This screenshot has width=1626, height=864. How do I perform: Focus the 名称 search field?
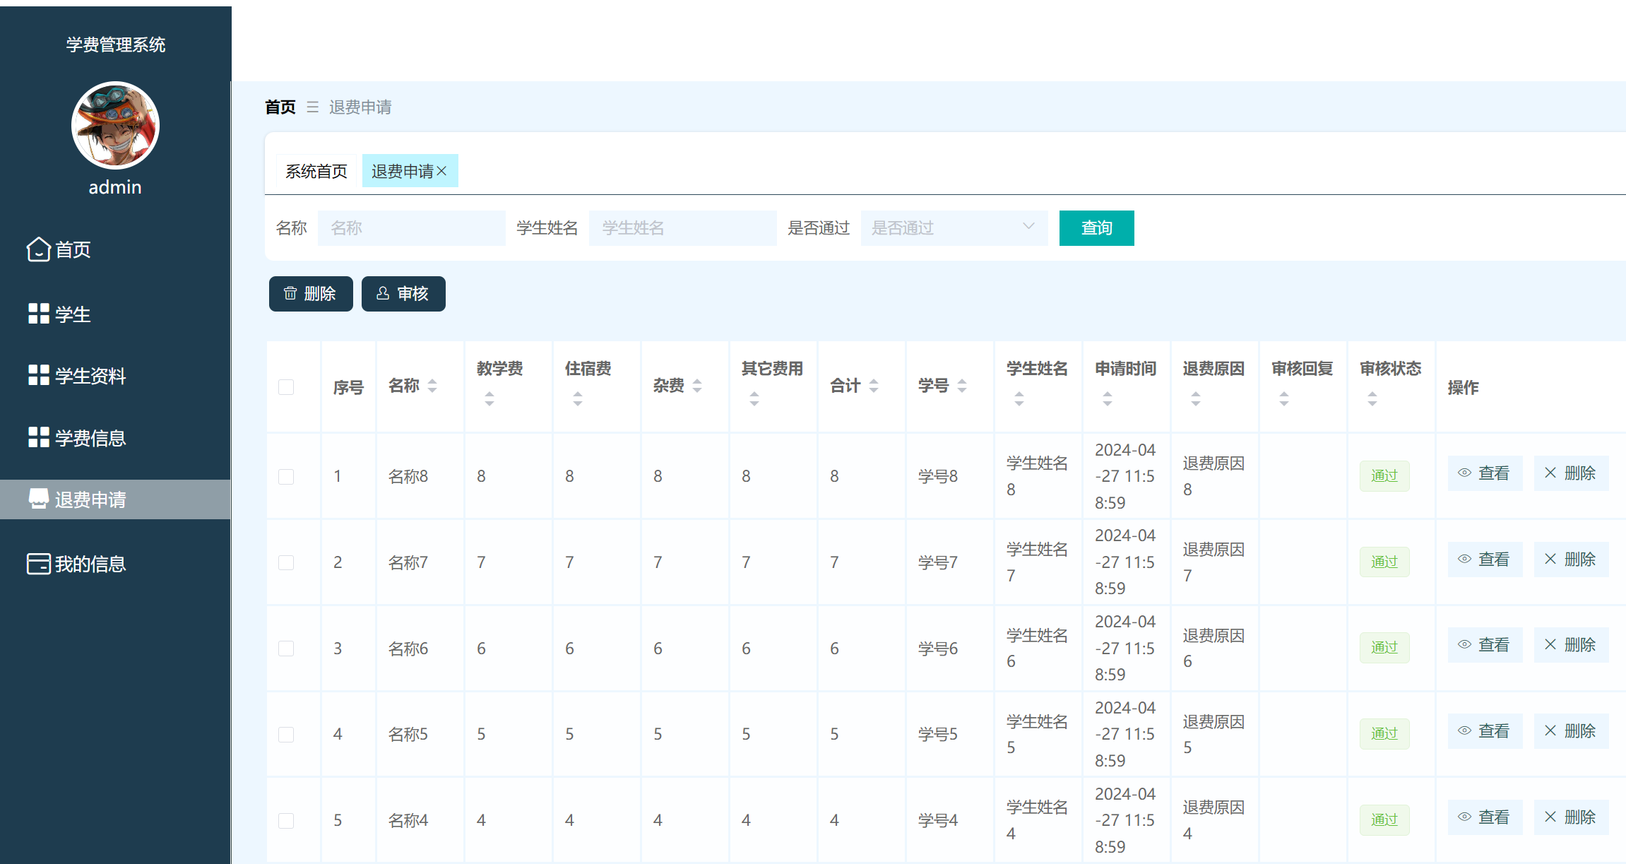412,228
